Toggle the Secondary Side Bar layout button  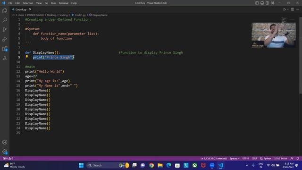[x=267, y=3]
